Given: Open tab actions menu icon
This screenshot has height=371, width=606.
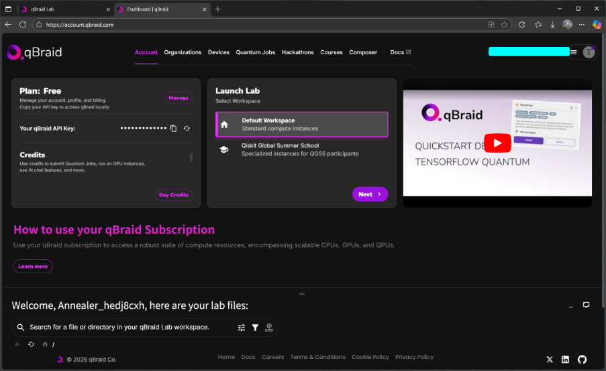Looking at the screenshot, I should [8, 9].
